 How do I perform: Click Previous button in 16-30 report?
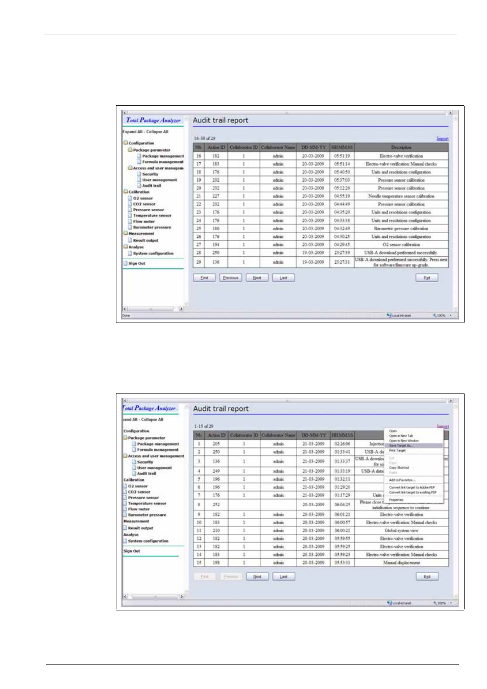point(231,278)
